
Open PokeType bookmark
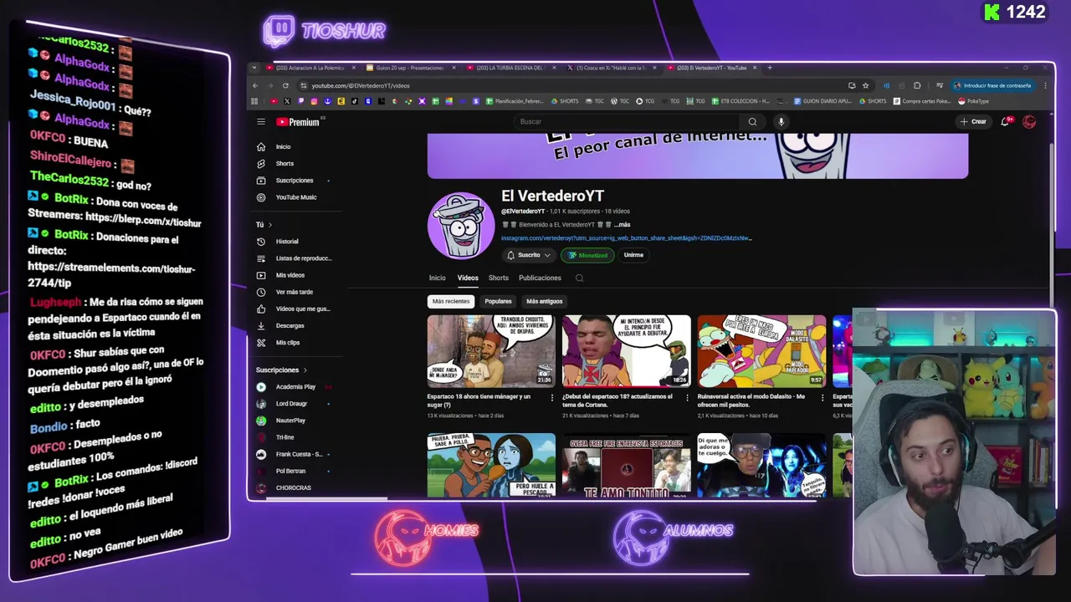[x=973, y=101]
